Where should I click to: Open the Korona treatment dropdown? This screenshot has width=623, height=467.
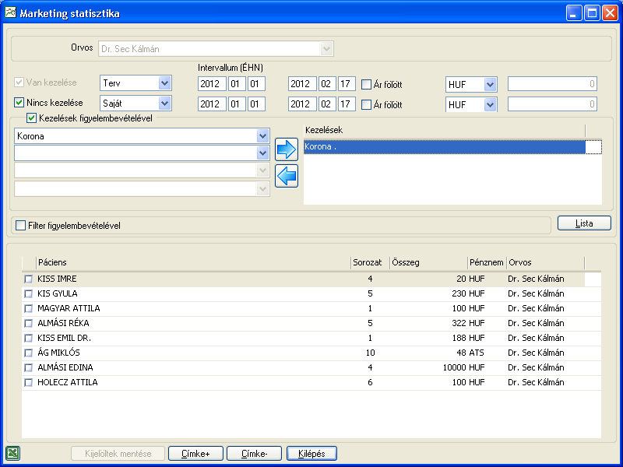(262, 136)
